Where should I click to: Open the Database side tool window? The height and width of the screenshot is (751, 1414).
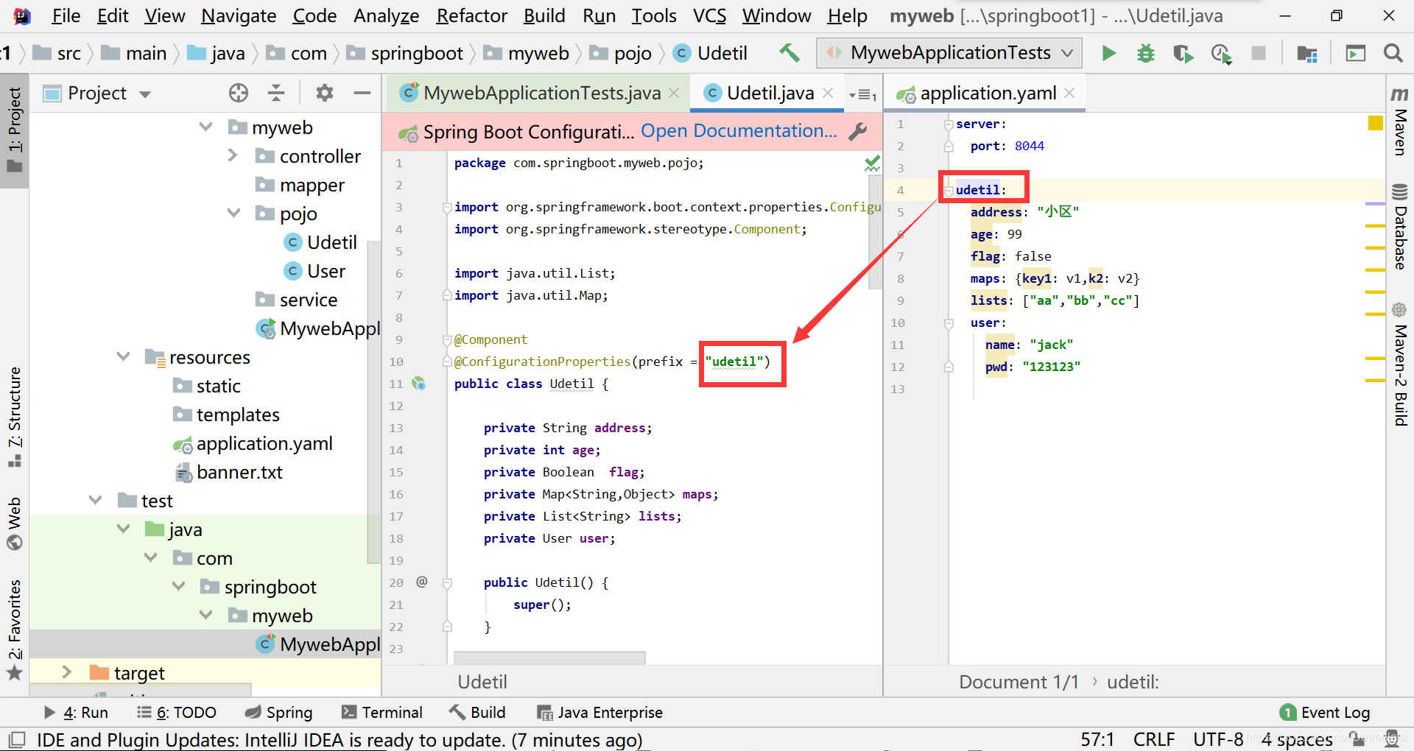1400,227
